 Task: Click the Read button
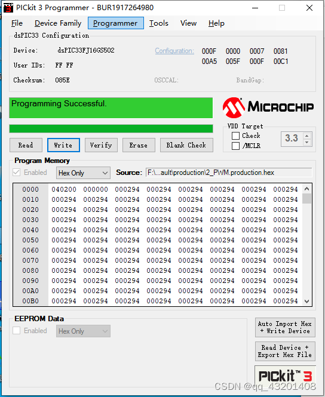tap(26, 145)
